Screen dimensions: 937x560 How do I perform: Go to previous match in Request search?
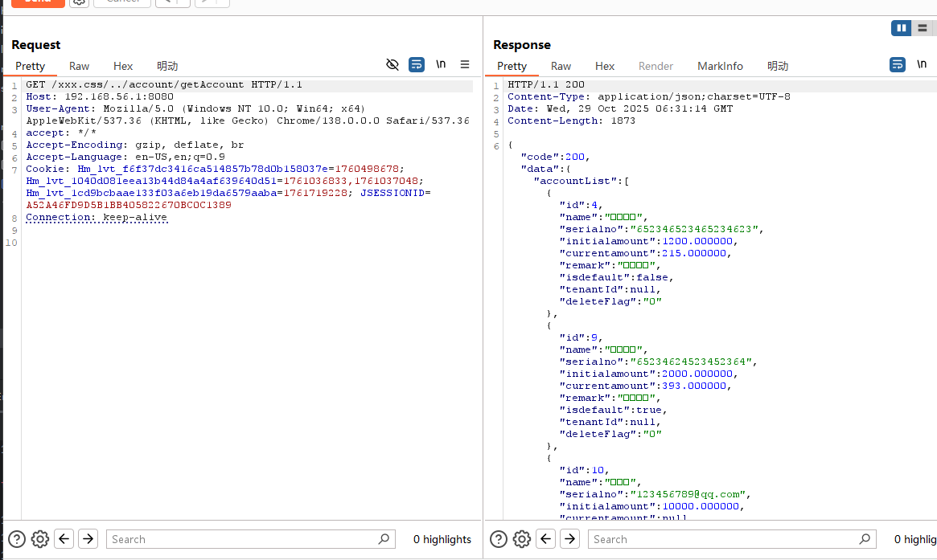(64, 539)
